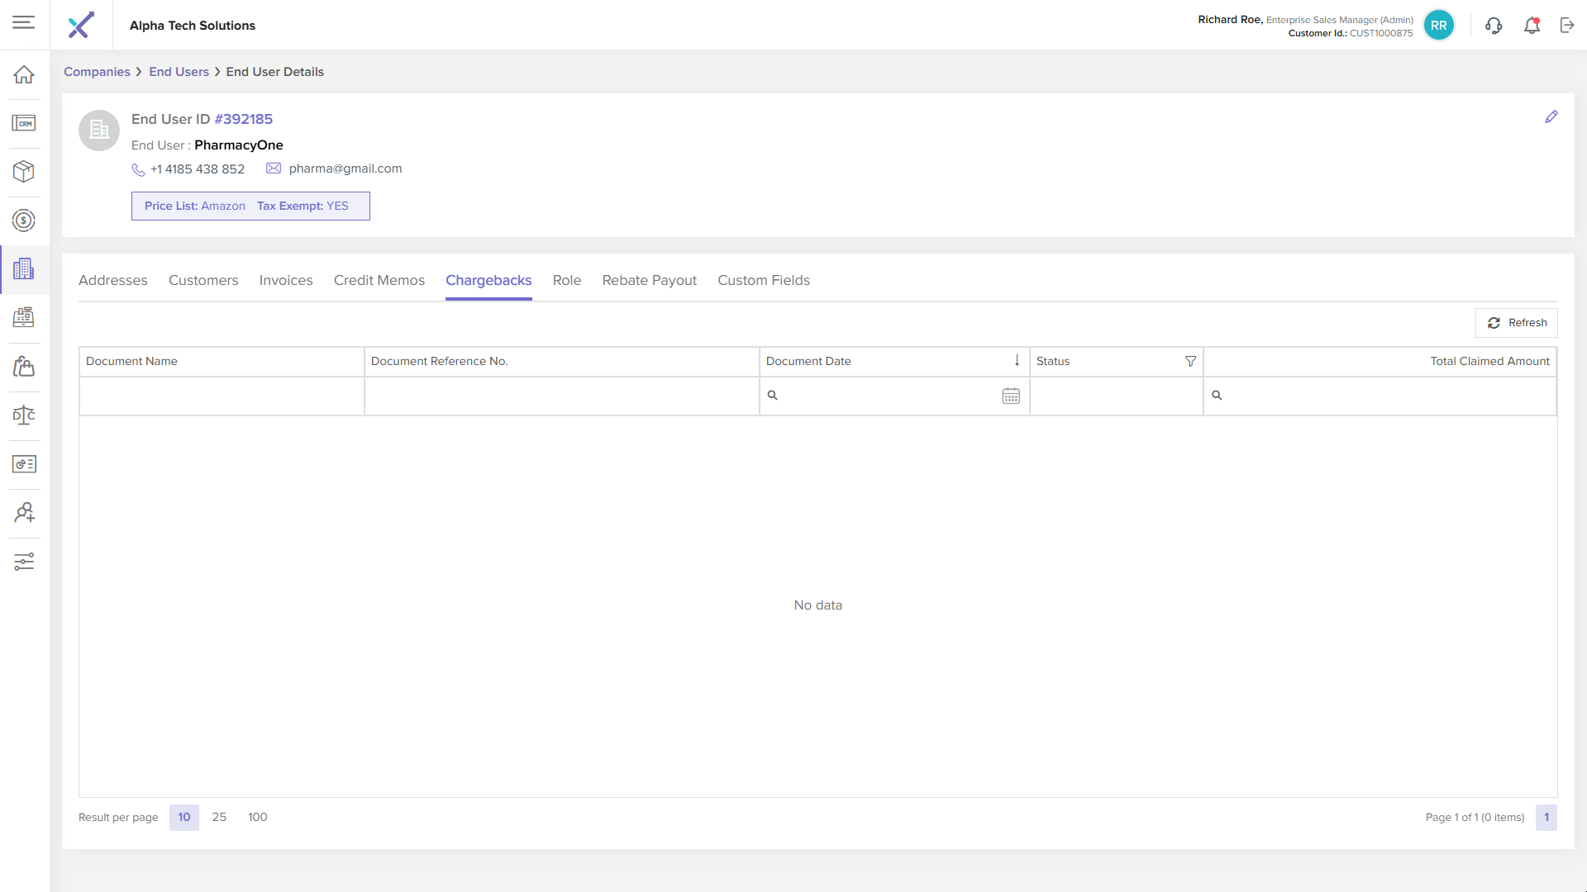Toggle the Document Date sort arrow

(x=1017, y=360)
